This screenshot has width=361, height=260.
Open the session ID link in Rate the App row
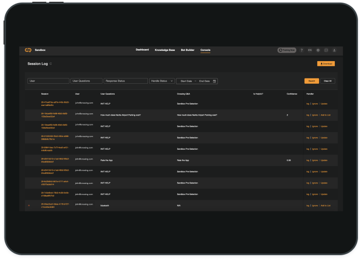point(55,160)
